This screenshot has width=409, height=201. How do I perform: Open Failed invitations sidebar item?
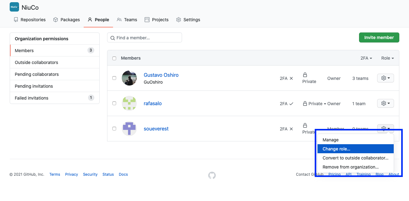coord(55,98)
